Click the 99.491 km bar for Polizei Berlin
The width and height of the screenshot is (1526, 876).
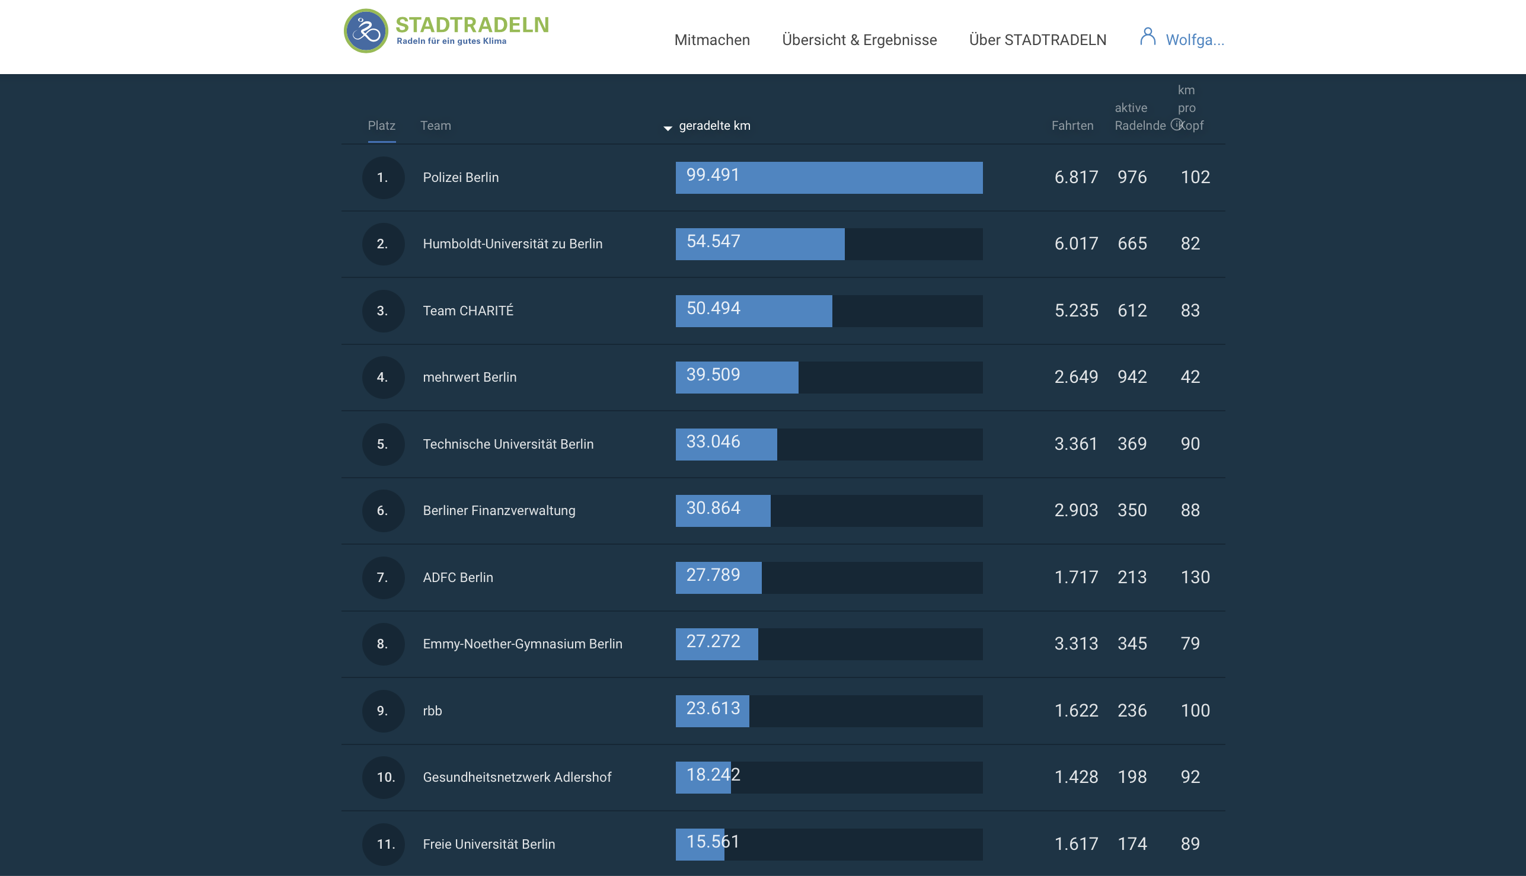tap(829, 177)
